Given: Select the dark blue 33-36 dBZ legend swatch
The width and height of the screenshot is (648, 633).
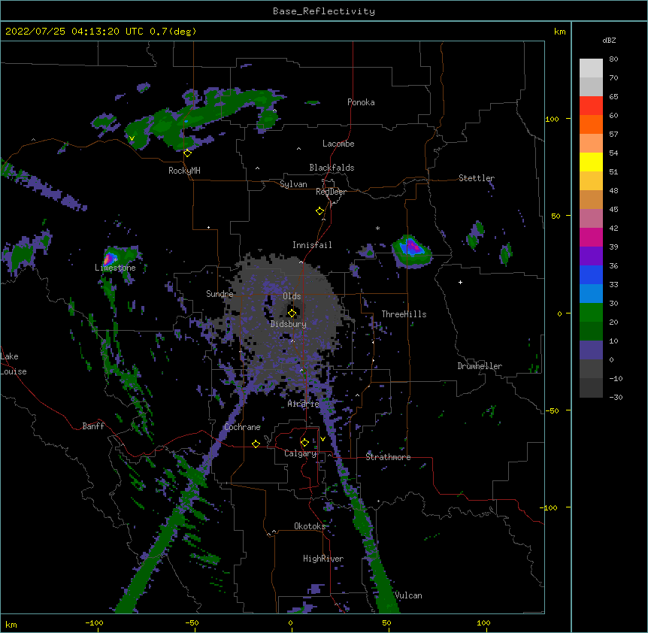Looking at the screenshot, I should pyautogui.click(x=591, y=275).
